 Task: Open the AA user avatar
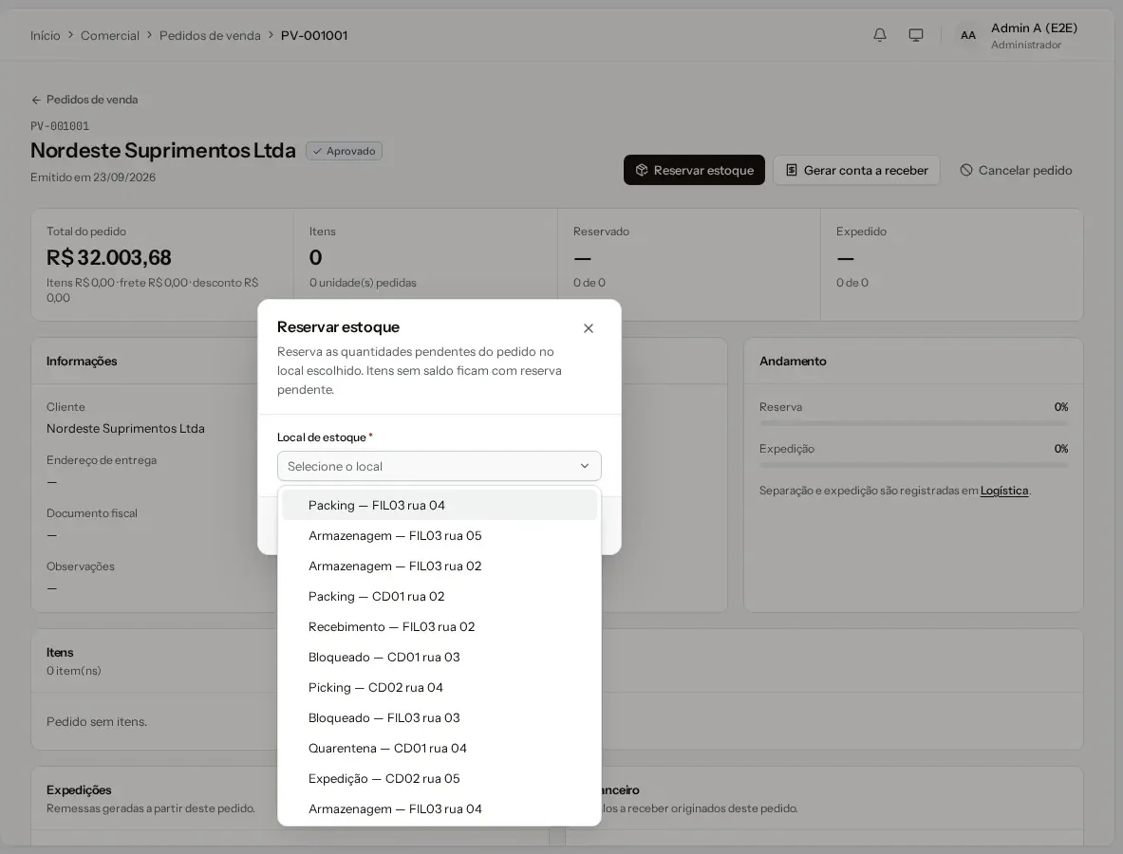(967, 35)
